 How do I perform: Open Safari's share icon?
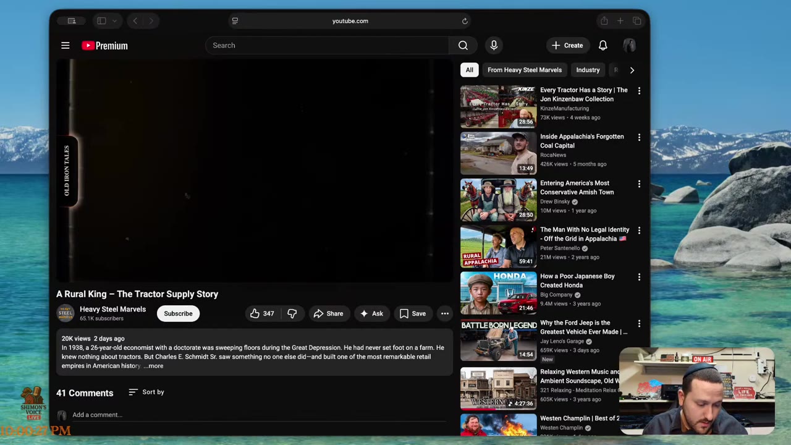[x=604, y=21]
